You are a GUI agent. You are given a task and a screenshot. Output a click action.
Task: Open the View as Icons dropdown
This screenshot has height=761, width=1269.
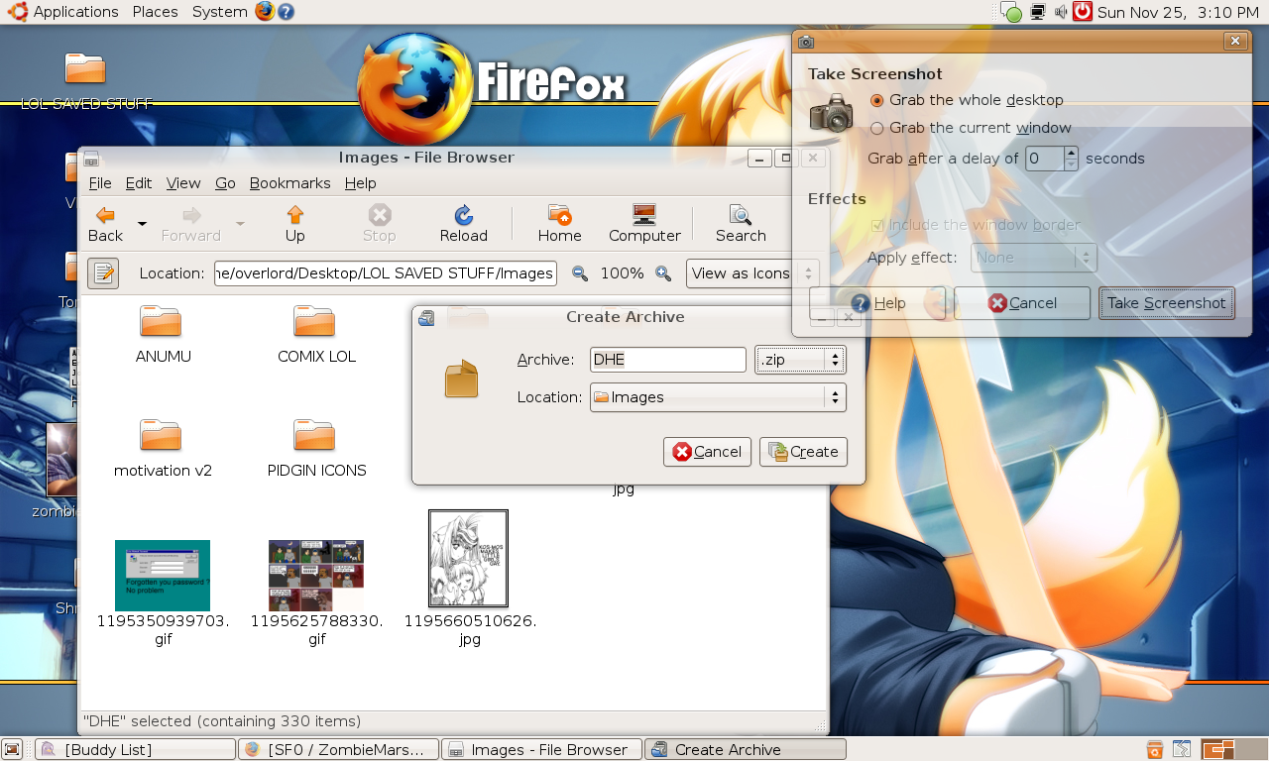point(752,273)
